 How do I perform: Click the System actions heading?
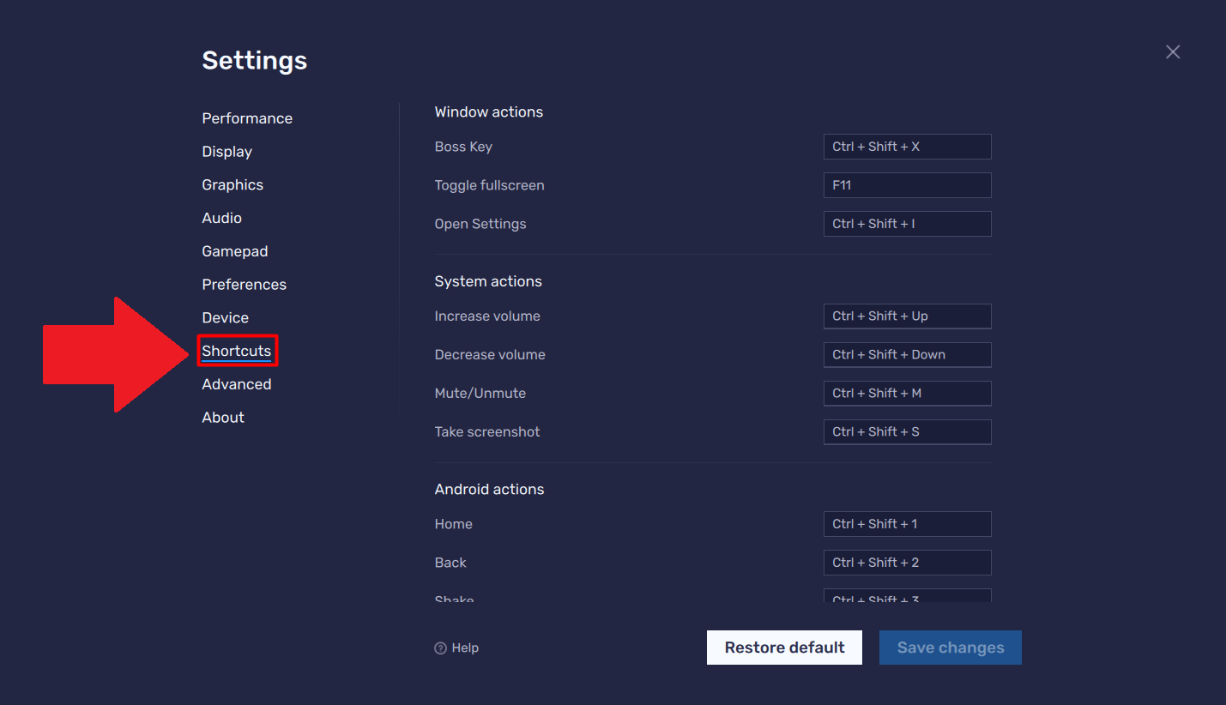488,281
